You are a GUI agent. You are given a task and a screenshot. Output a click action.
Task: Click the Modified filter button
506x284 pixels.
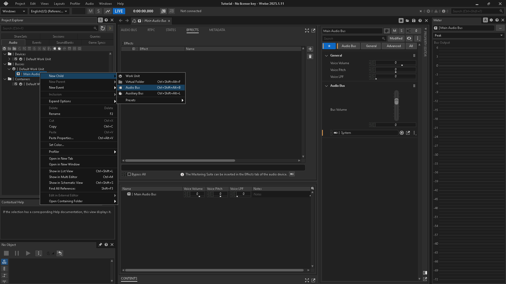[x=396, y=38]
